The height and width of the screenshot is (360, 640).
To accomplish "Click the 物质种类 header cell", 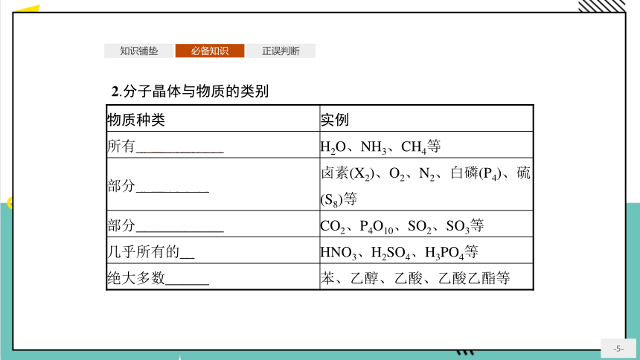I will point(213,119).
